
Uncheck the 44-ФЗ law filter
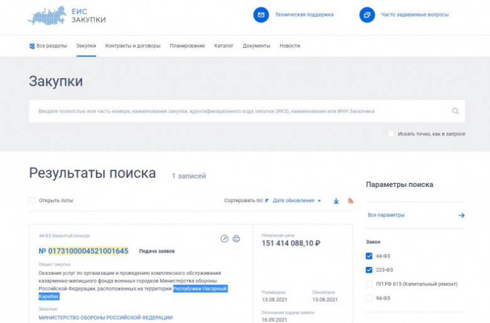369,256
